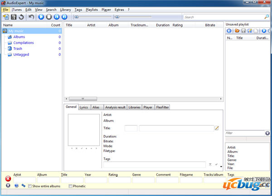Open the Tags menu
Screen dimensions: 272x196
coord(78,10)
